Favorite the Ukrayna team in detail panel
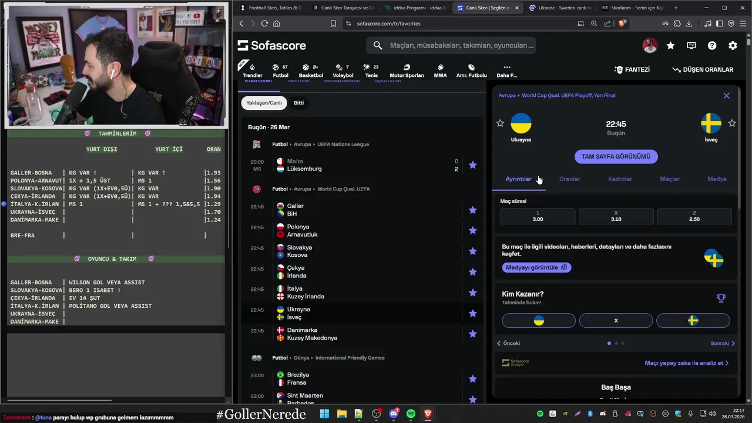752x423 pixels. click(500, 123)
